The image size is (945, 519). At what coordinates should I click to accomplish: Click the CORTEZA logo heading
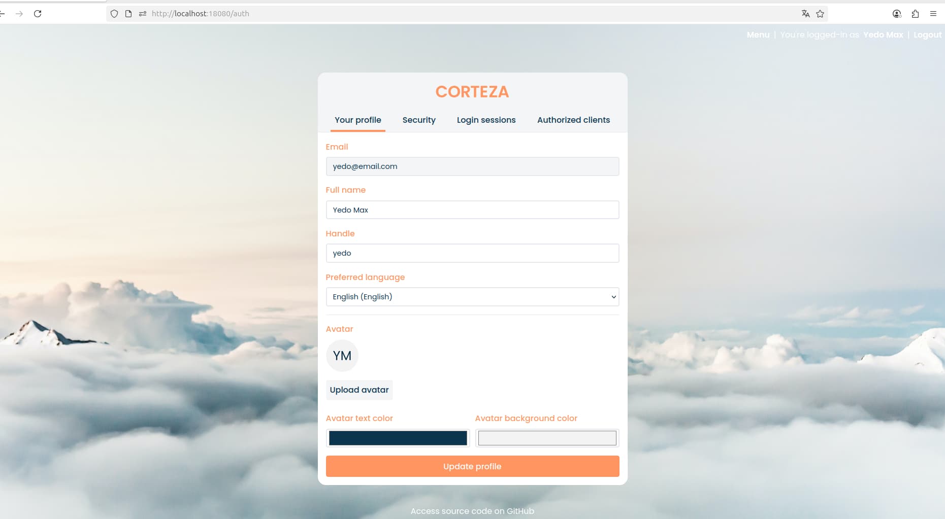(472, 92)
